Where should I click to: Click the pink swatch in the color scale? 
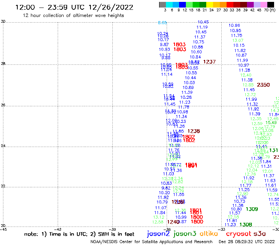[x=264, y=5]
